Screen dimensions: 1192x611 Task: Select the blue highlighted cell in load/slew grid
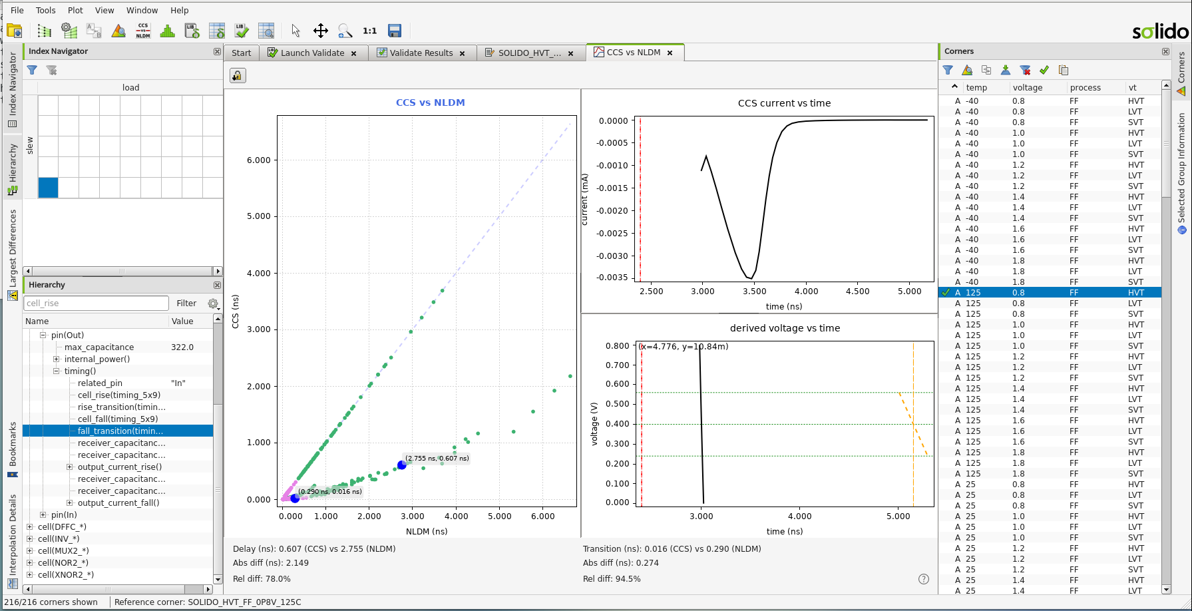(x=48, y=188)
